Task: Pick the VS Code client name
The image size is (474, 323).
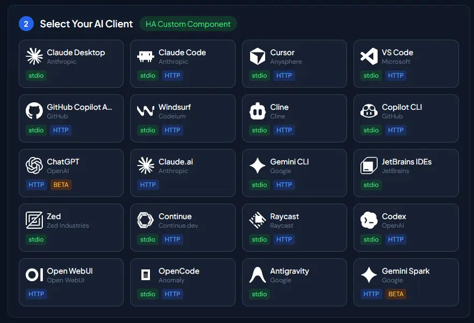Action: click(397, 52)
